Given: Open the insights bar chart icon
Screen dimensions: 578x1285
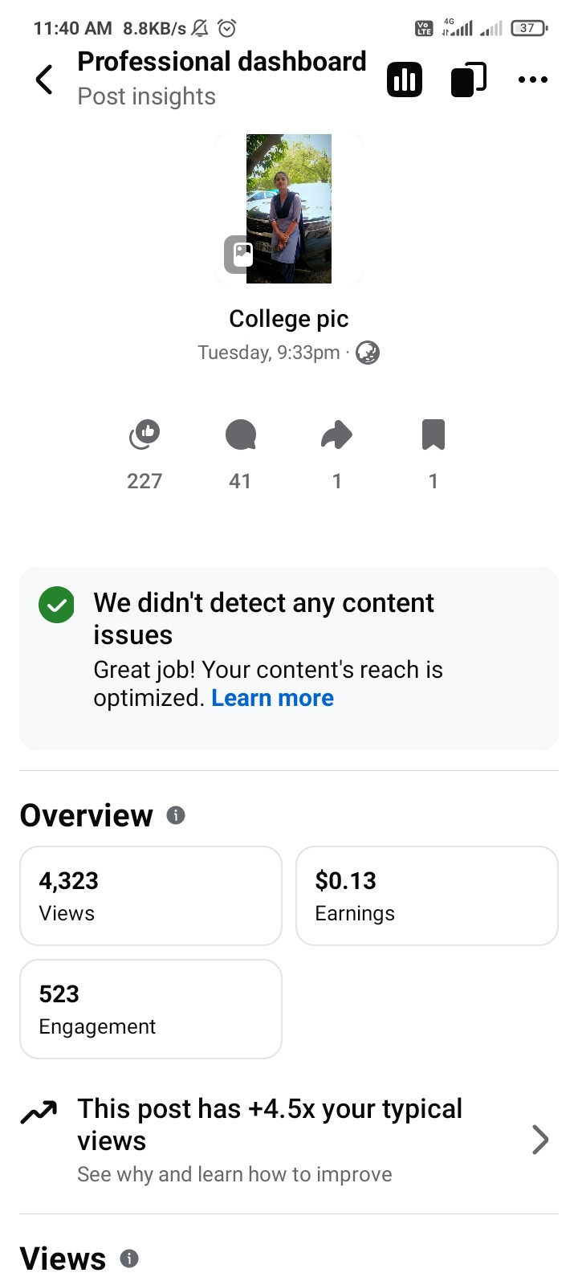Looking at the screenshot, I should tap(405, 80).
